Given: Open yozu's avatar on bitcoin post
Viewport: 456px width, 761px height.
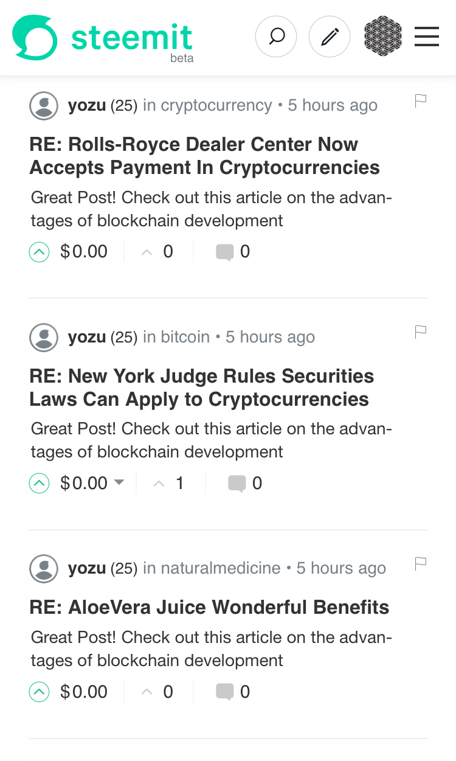Looking at the screenshot, I should point(44,337).
